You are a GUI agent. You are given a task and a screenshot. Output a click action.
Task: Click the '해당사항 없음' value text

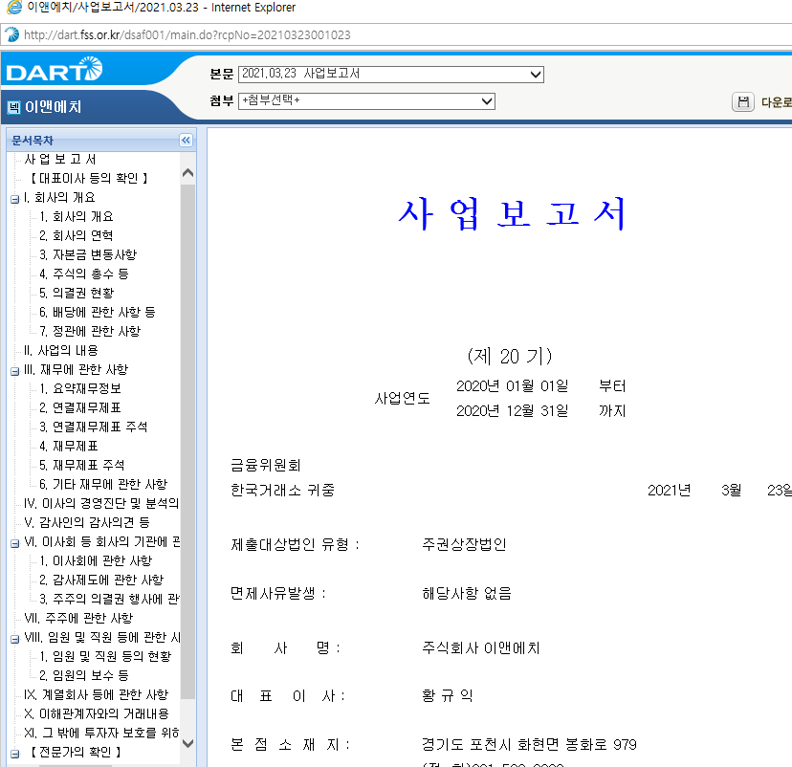pyautogui.click(x=467, y=593)
